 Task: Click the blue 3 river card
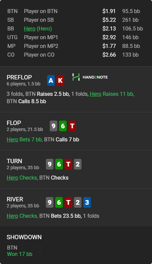click(87, 202)
